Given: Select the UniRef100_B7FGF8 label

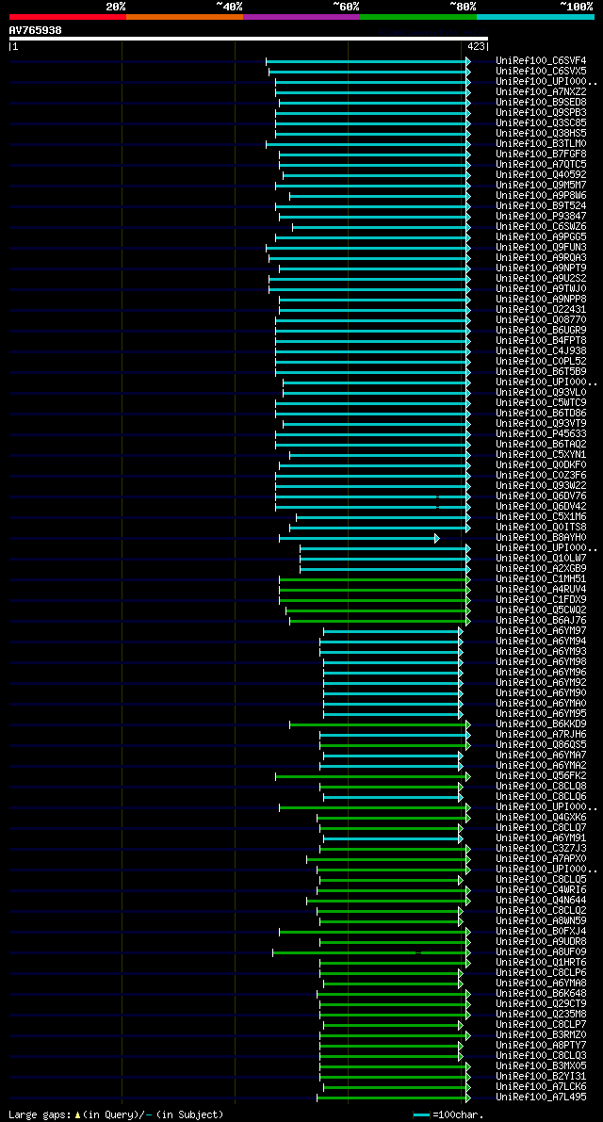Looking at the screenshot, I should pos(541,154).
